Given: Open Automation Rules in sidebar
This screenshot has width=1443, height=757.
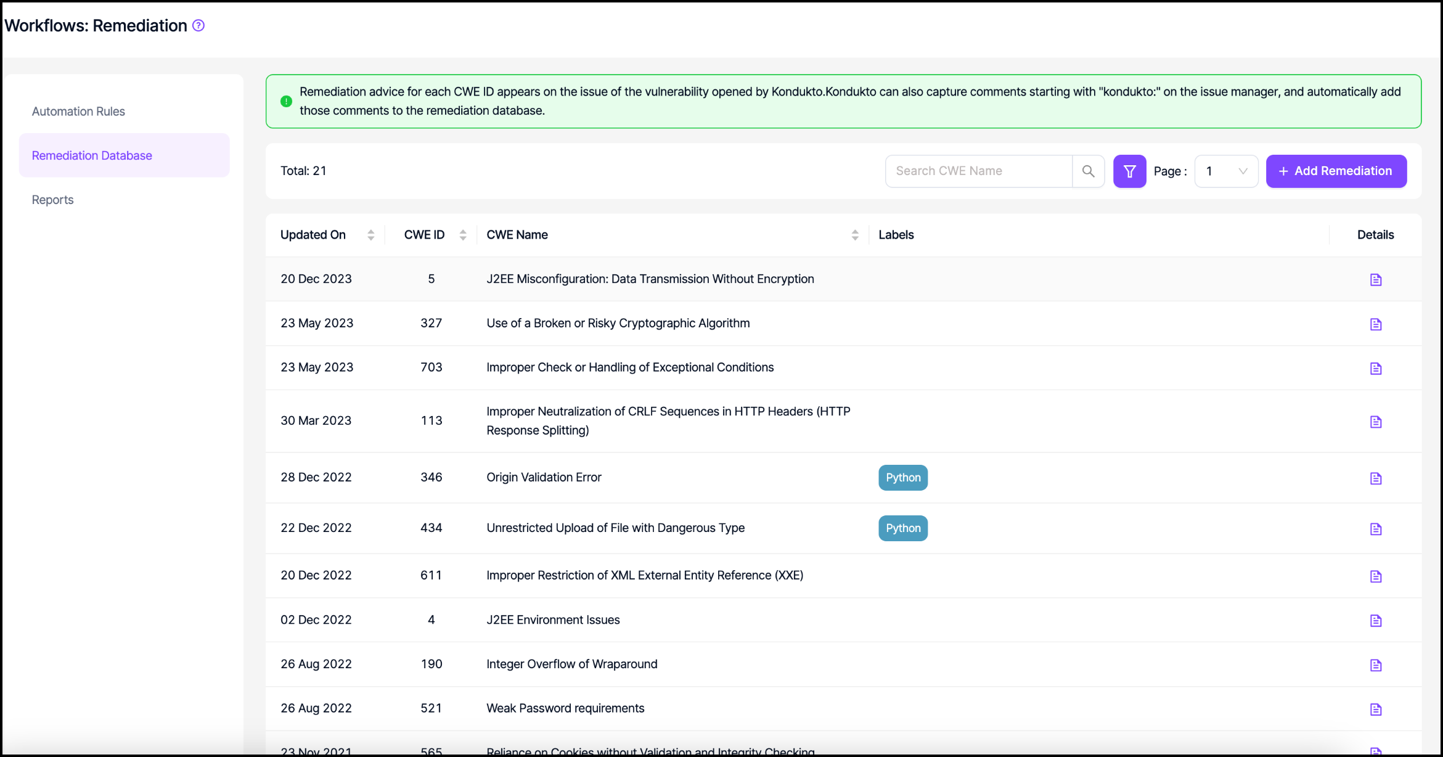Looking at the screenshot, I should 78,112.
